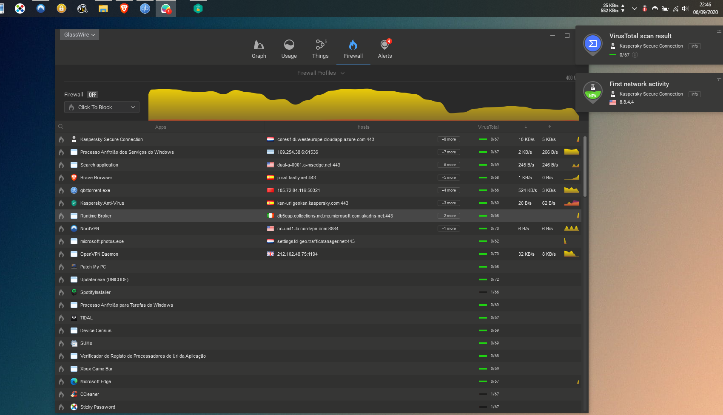Block Microsoft Edge with its flame icon

tap(61, 381)
